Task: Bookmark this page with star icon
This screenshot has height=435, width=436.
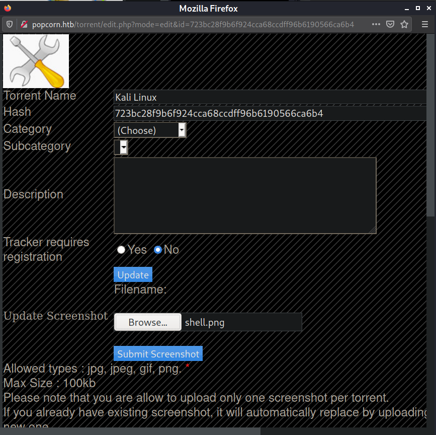Action: (404, 25)
